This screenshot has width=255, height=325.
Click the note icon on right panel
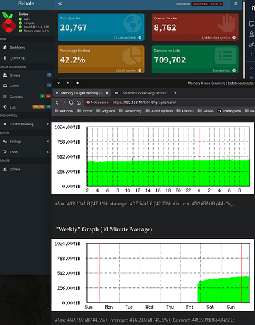coord(252,23)
